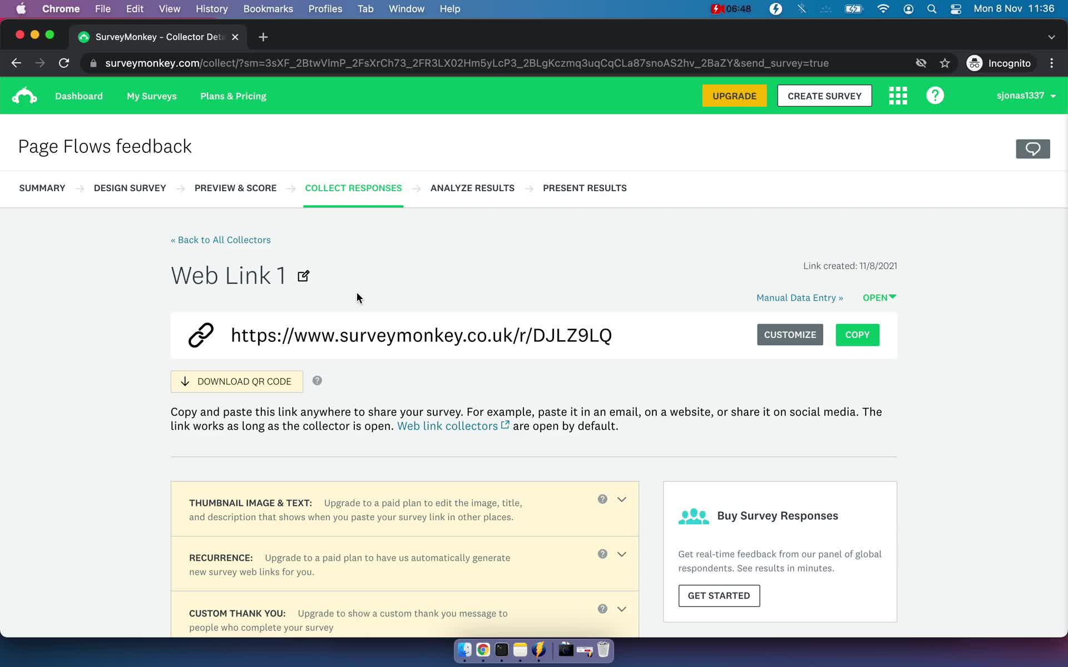Click the grid/apps icon top right
1068x667 pixels.
(898, 95)
